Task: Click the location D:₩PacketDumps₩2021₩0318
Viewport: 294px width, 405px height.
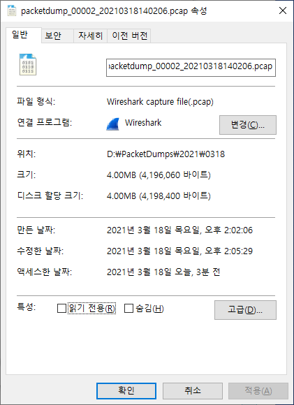Action: point(166,154)
